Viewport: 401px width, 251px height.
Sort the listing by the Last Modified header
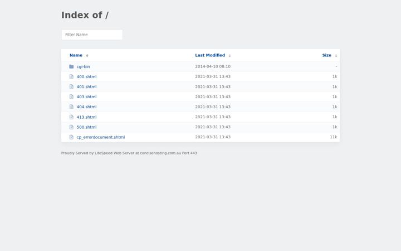pyautogui.click(x=210, y=55)
